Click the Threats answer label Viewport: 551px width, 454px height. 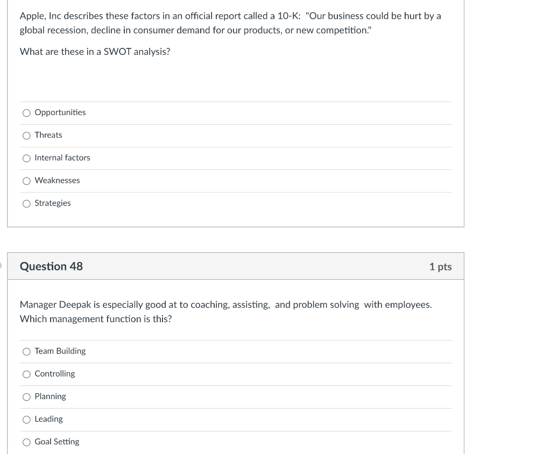[48, 135]
